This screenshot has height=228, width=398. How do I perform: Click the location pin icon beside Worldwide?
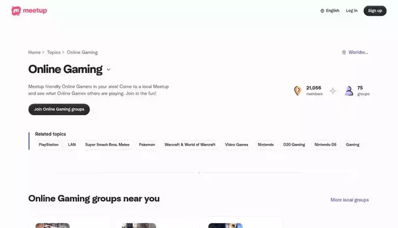[344, 52]
